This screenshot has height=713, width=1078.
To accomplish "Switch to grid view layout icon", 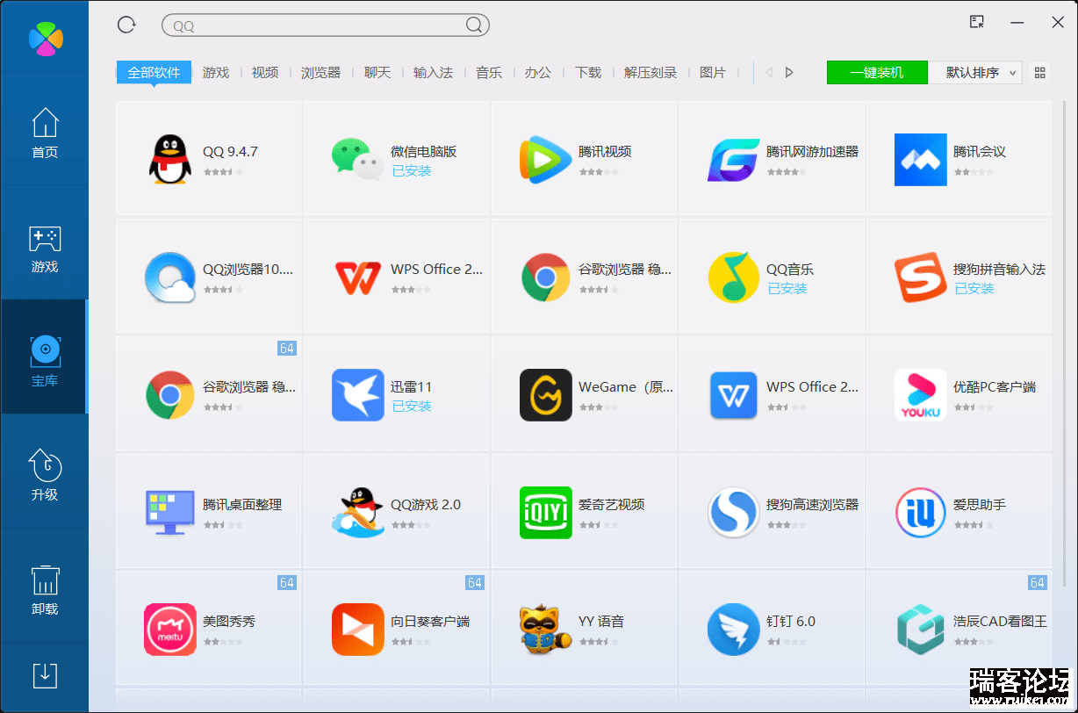I will pyautogui.click(x=1040, y=73).
